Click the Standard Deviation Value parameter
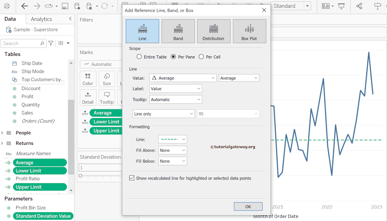Viewport: 387px width, 221px height. tap(43, 216)
